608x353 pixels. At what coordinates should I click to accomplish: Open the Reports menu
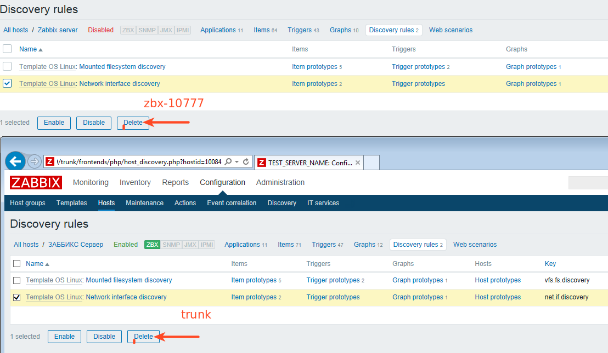coord(175,182)
